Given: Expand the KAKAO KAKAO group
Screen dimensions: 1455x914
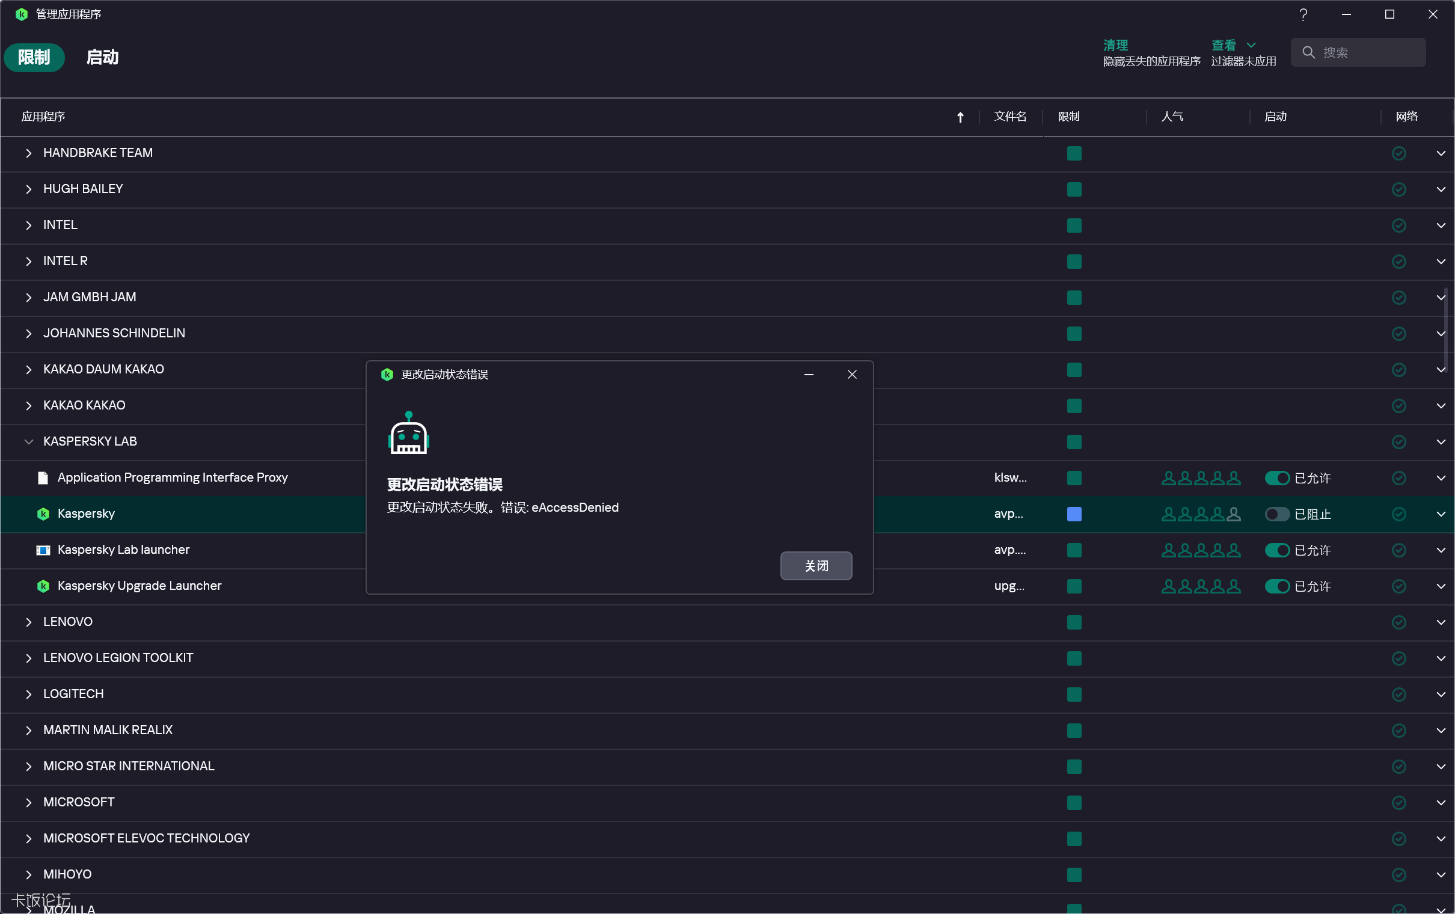Looking at the screenshot, I should (x=28, y=406).
